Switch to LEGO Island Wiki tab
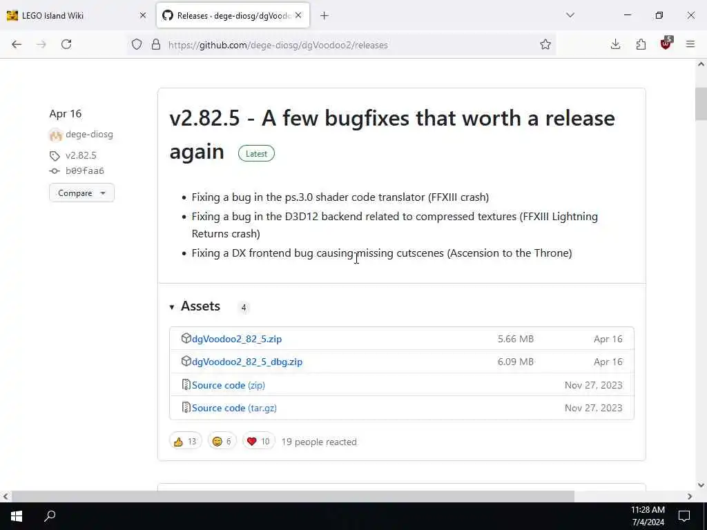The height and width of the screenshot is (530, 707). (77, 15)
